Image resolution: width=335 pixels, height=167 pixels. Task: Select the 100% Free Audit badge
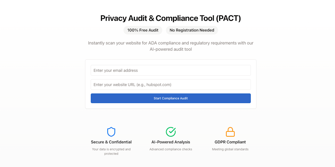[143, 30]
